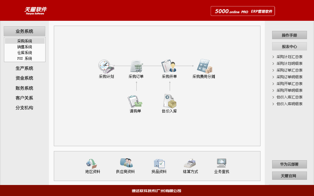314x196 pixels.
Task: Click the 华为云部署 button
Action: [289, 165]
